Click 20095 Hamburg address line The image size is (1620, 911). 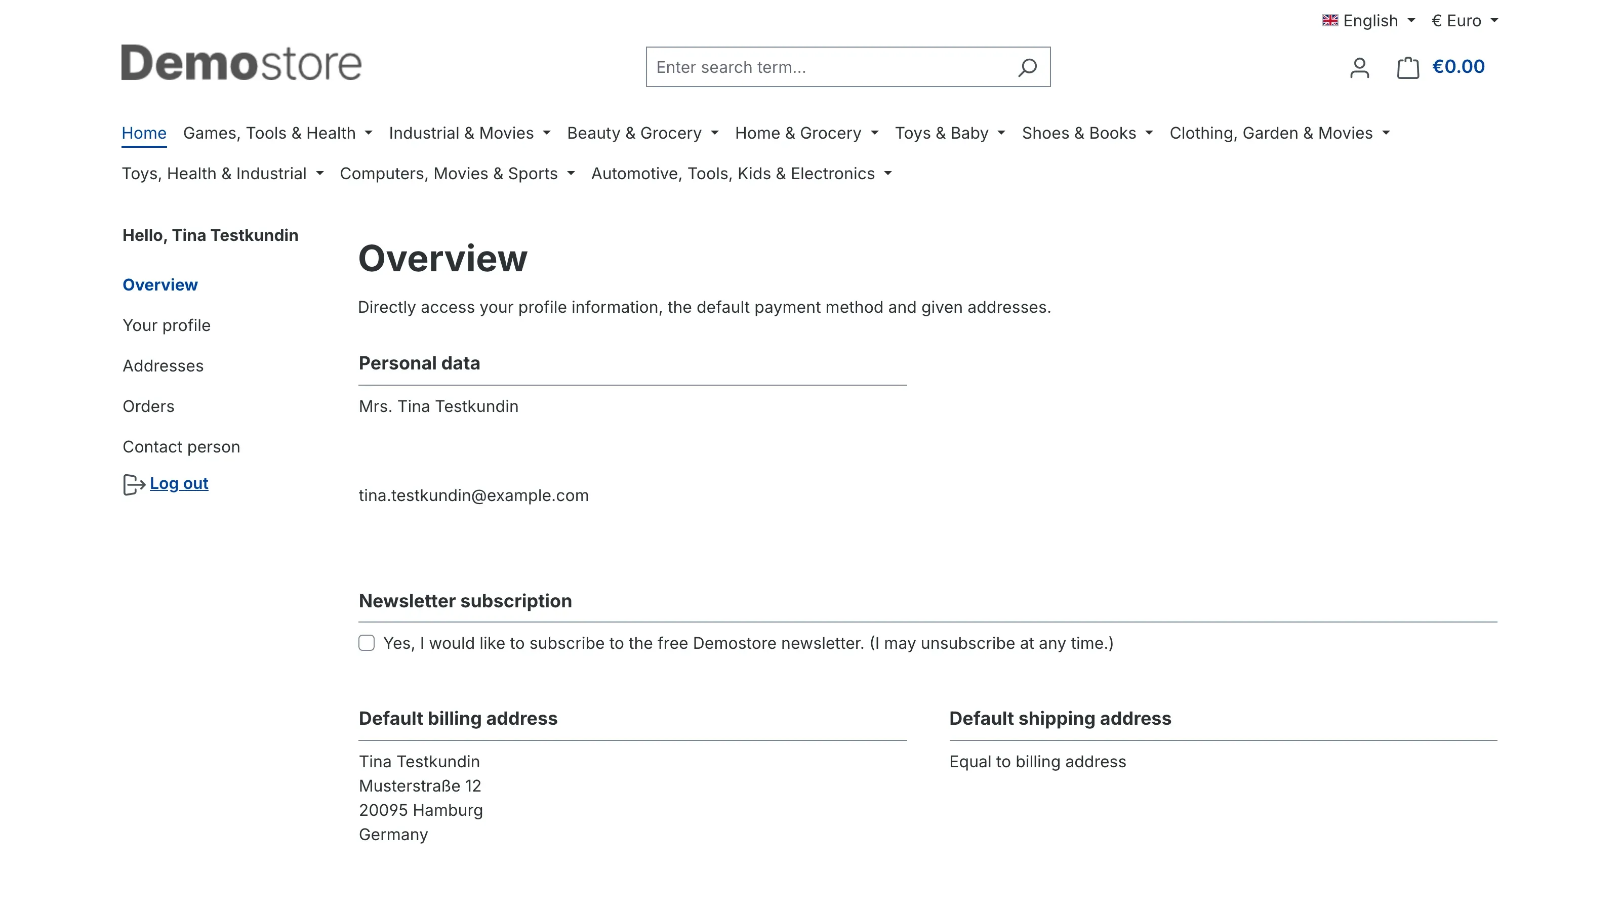421,810
